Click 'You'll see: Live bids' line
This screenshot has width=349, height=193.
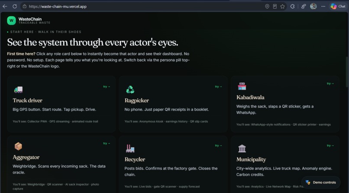[x=162, y=187]
